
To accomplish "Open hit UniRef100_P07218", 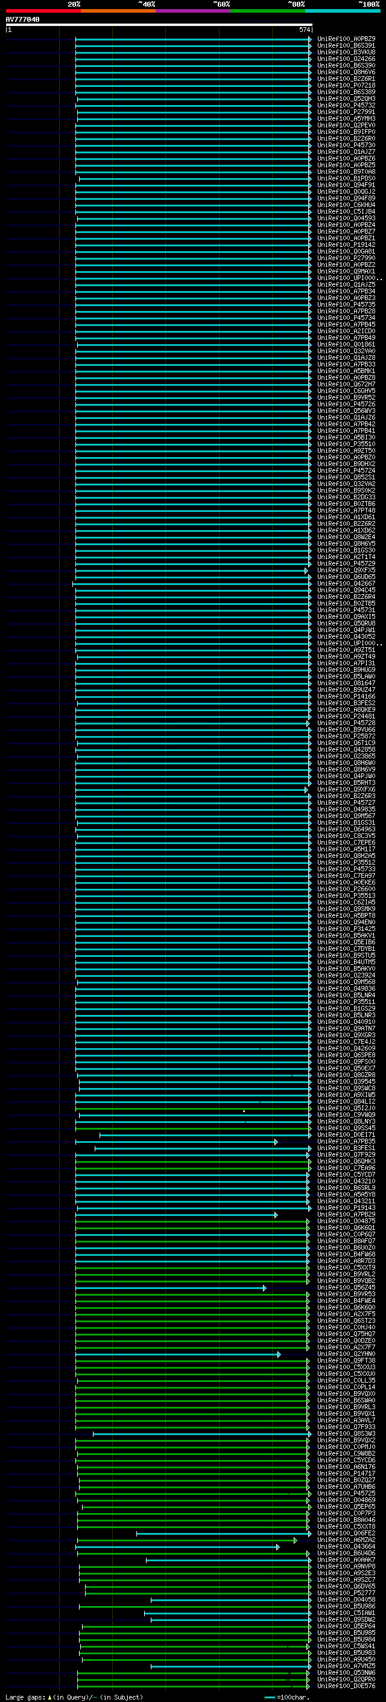I will [346, 85].
